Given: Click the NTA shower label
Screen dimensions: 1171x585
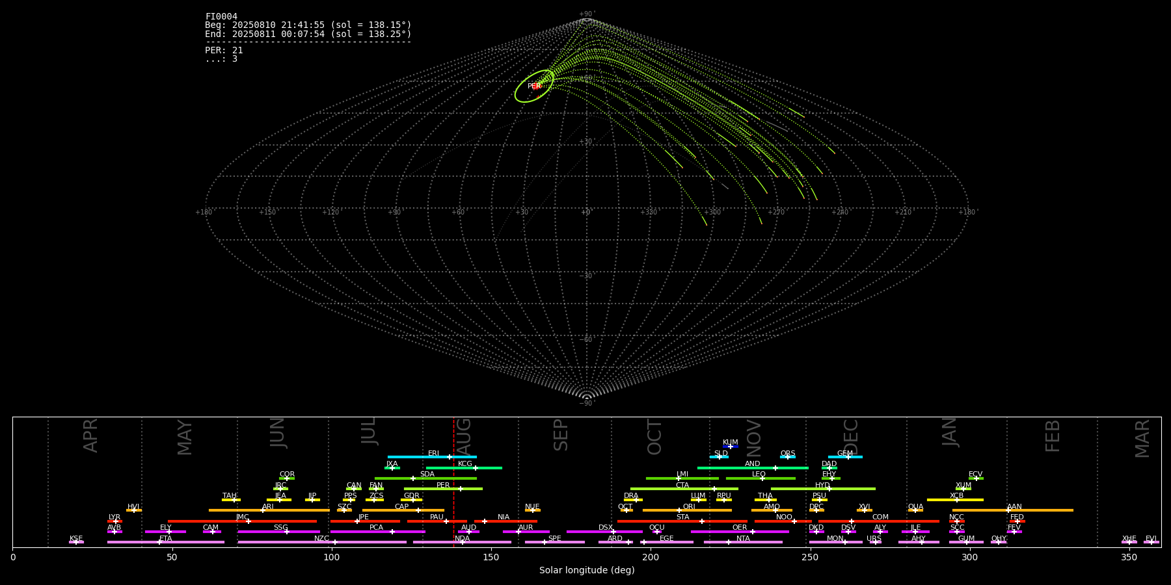Looking at the screenshot, I should 743,539.
